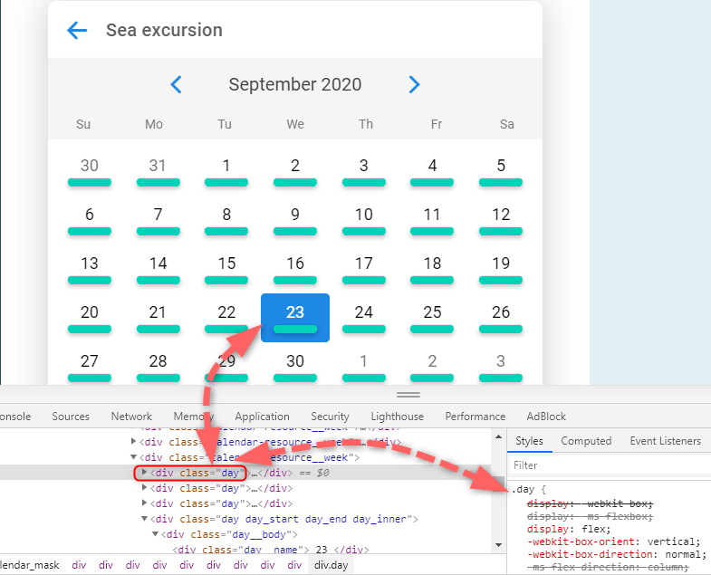Expand third div class="day" node
The height and width of the screenshot is (575, 711).
[x=144, y=503]
